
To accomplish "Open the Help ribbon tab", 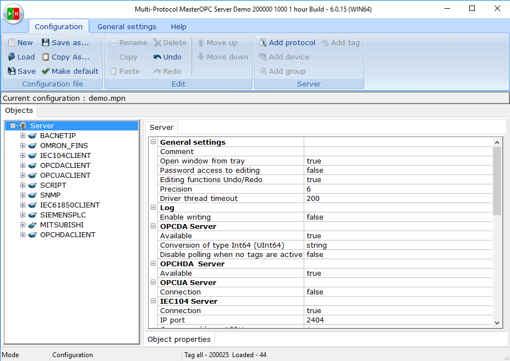I will pos(179,26).
